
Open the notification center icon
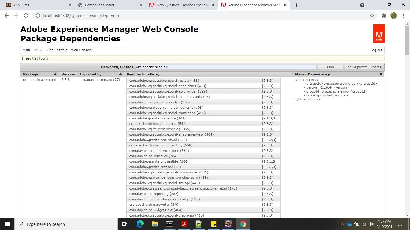[x=400, y=224]
